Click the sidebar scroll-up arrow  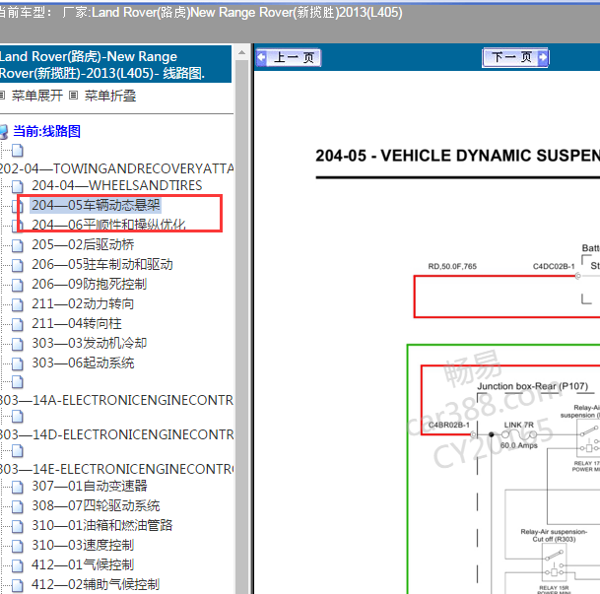(241, 52)
